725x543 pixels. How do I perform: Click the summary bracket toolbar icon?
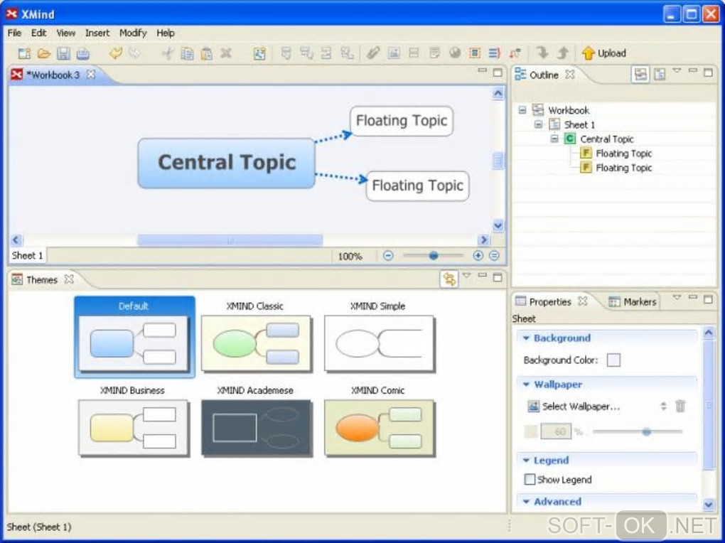click(494, 53)
